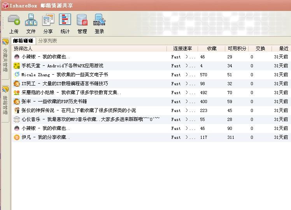This screenshot has width=291, height=210.
Task: Open the 邮箱管理 side panel tab
Action: [5, 103]
